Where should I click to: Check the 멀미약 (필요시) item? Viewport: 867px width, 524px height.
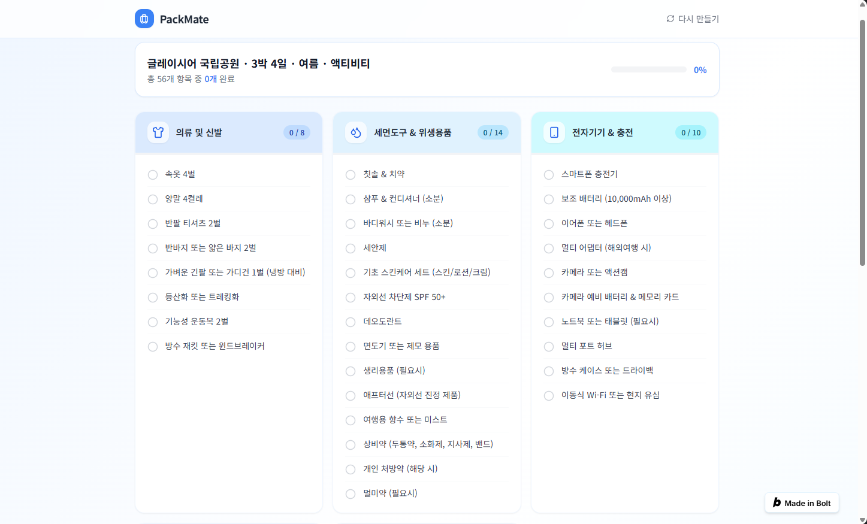pyautogui.click(x=351, y=493)
